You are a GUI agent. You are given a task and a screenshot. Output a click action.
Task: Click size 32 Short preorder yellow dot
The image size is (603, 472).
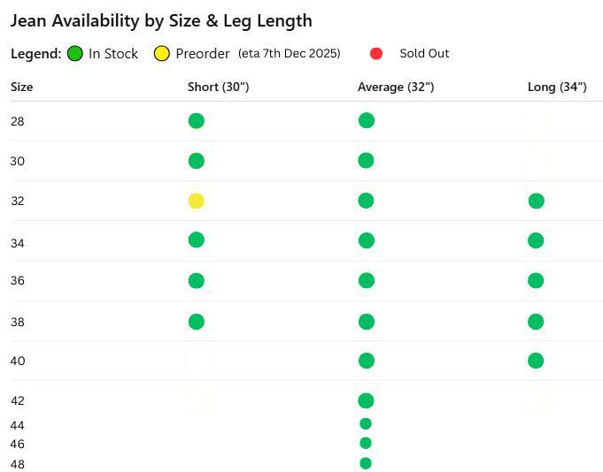coord(197,201)
